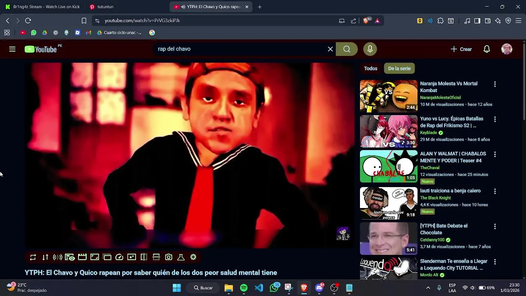Toggle the loop icon below the video
Screen dimensions: 526x296
coord(33,257)
